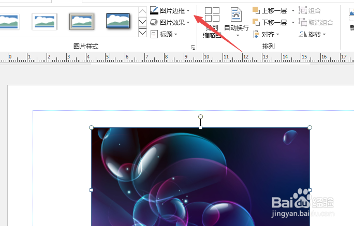Click the 对齐 align icon

point(256,34)
